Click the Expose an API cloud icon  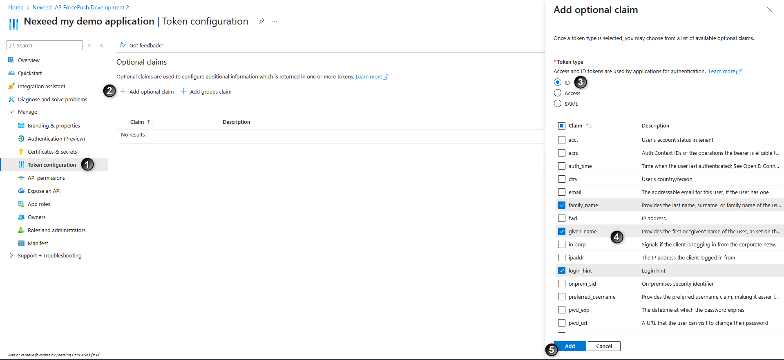[21, 191]
